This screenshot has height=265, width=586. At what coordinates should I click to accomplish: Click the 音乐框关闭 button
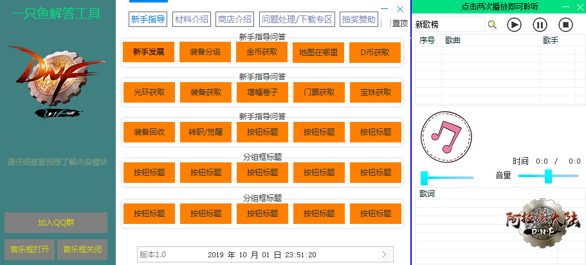(82, 249)
